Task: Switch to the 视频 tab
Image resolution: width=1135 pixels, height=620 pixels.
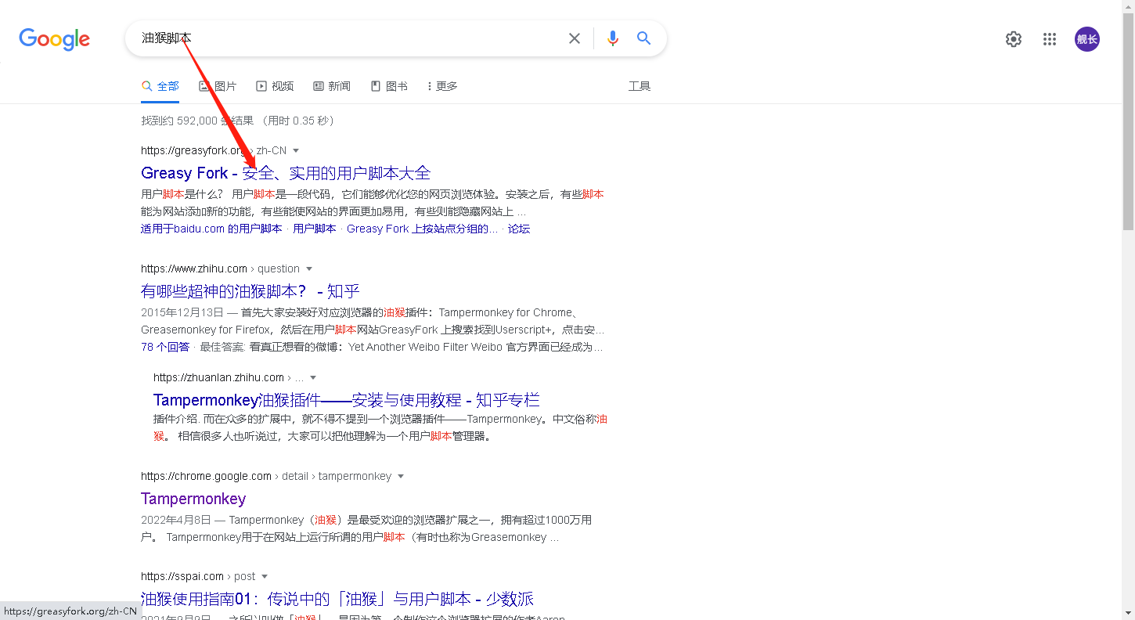Action: [275, 86]
